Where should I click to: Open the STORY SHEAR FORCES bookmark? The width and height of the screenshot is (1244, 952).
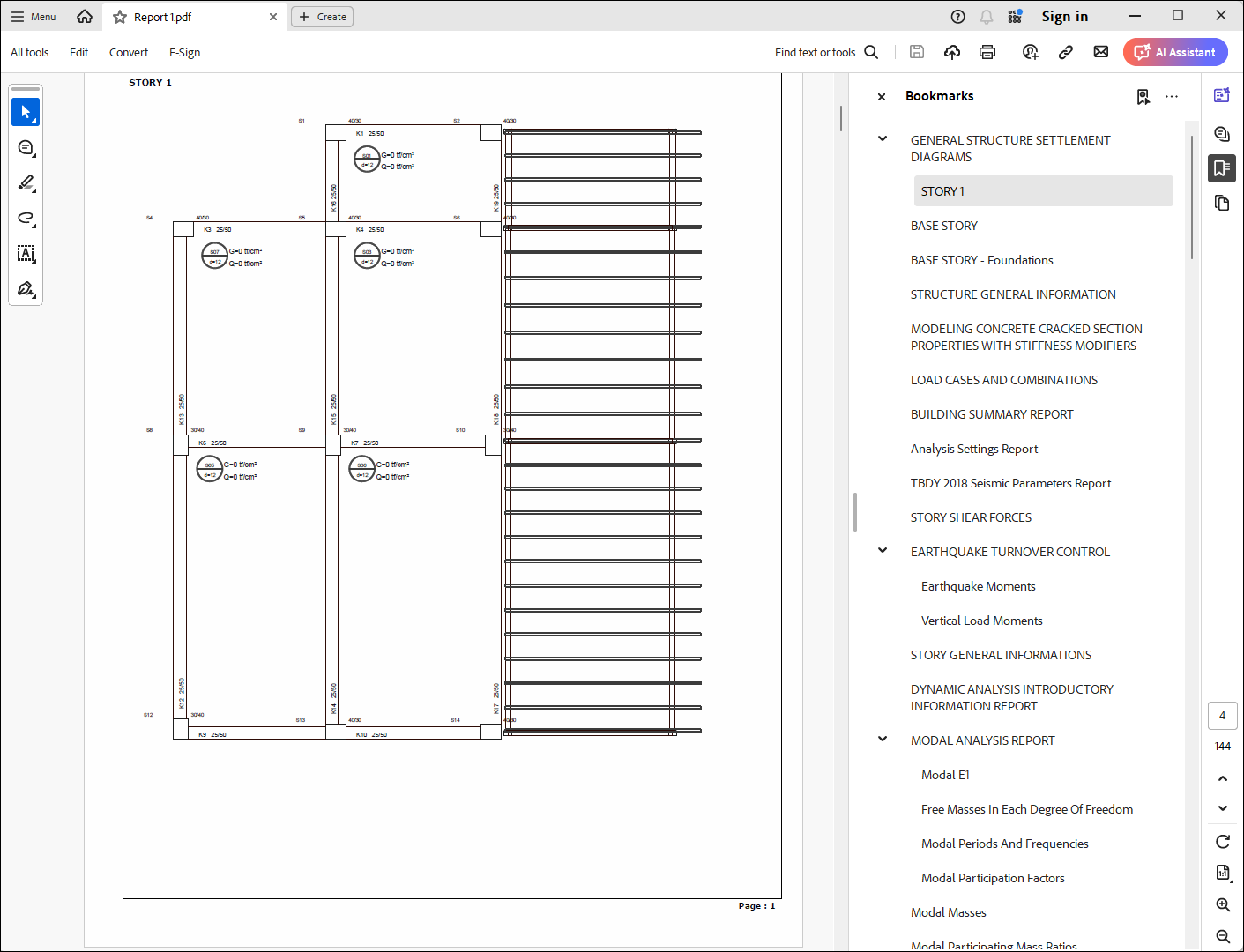[971, 517]
